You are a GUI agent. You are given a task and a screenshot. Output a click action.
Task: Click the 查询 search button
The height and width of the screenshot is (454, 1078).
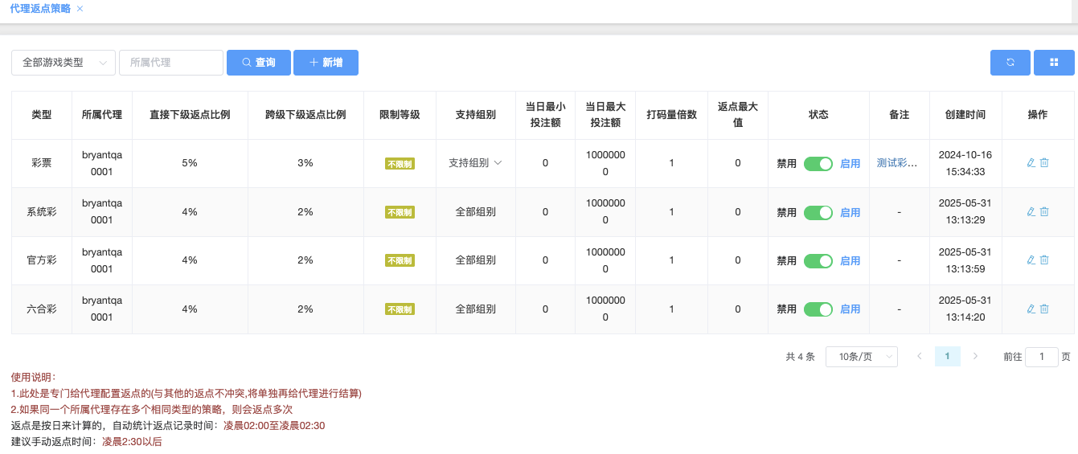click(258, 63)
